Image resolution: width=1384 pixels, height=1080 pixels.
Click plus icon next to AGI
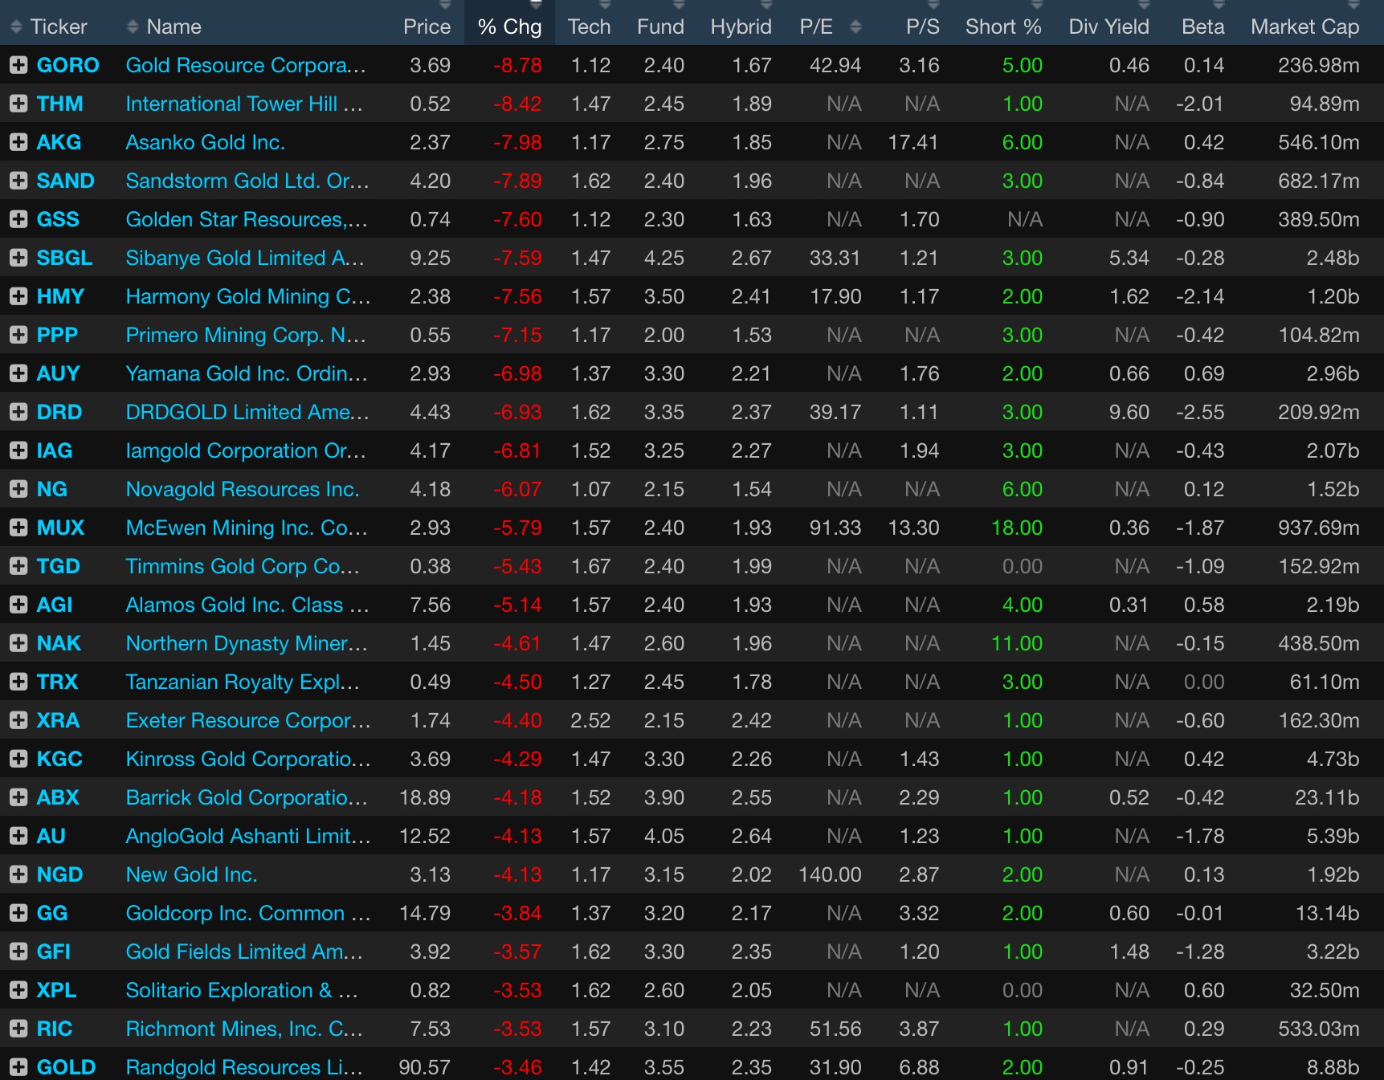(x=18, y=605)
